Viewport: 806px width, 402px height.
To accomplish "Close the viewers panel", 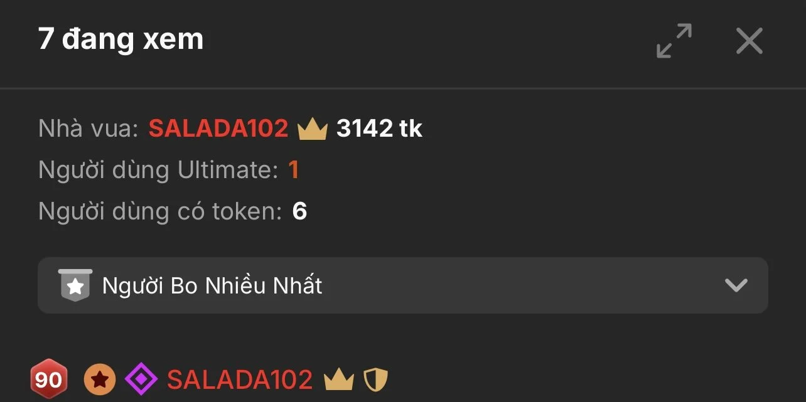I will (x=749, y=41).
